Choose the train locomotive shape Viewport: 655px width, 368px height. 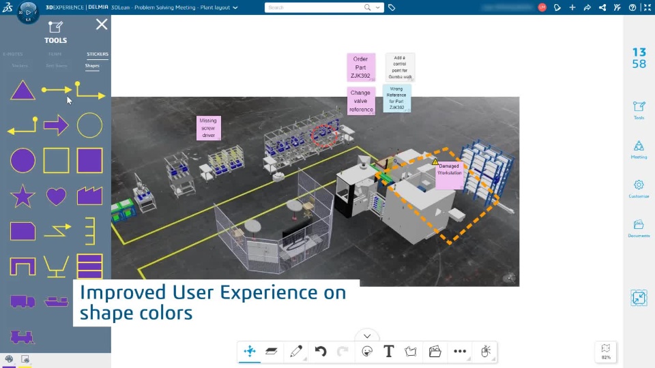[23, 336]
